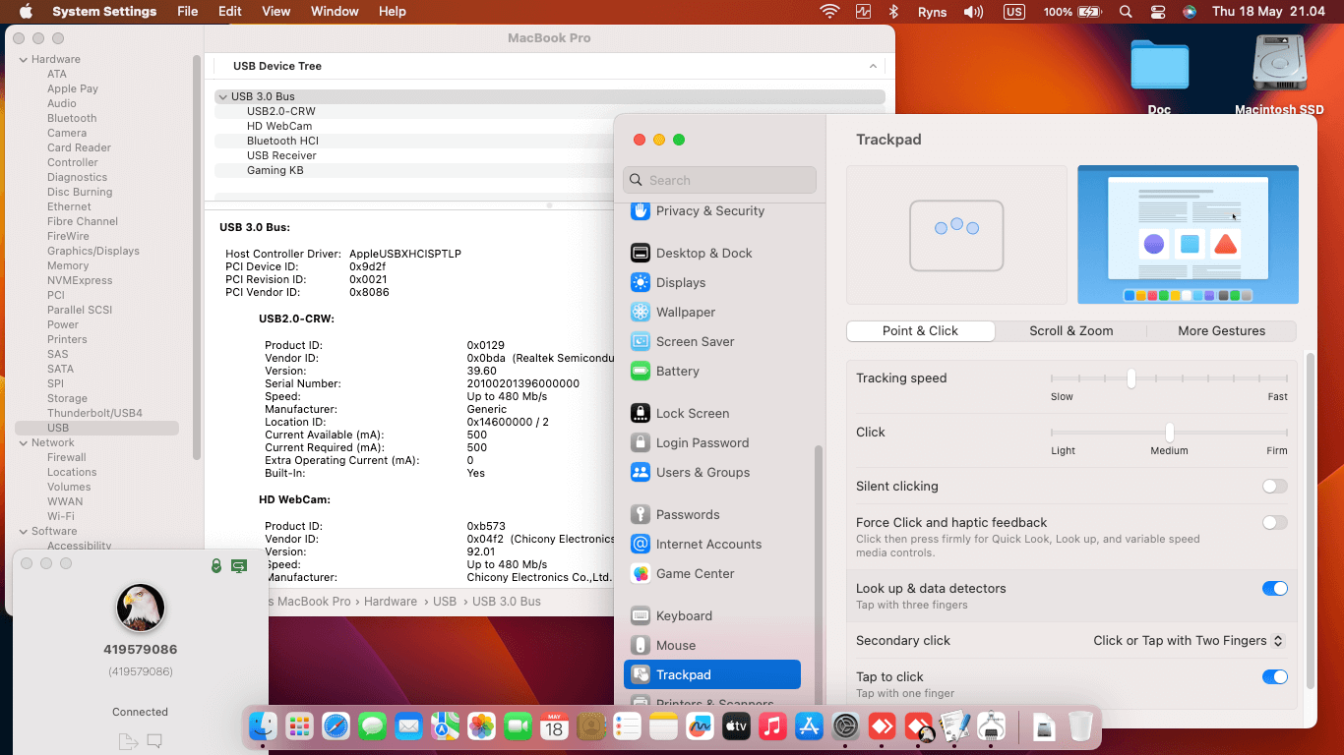This screenshot has width=1344, height=755.
Task: Select Users & Groups in System Settings
Action: pyautogui.click(x=701, y=473)
